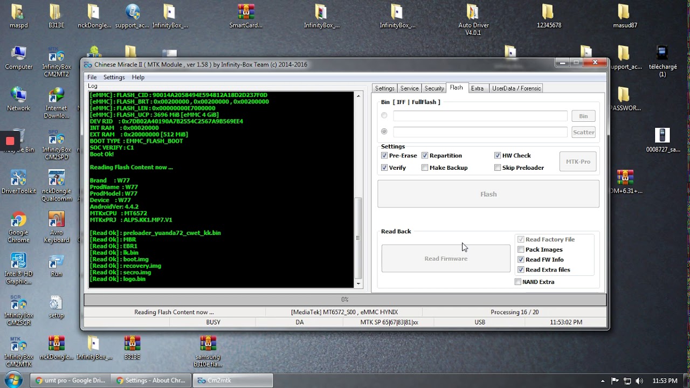Launch Internet Download Manager shortcut
Viewport: 690px width, 388px height.
(x=56, y=103)
